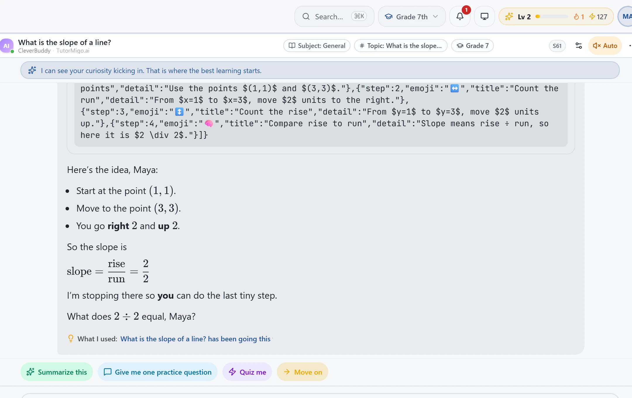Click the CleverBuddy name label
This screenshot has width=632, height=398.
click(34, 51)
